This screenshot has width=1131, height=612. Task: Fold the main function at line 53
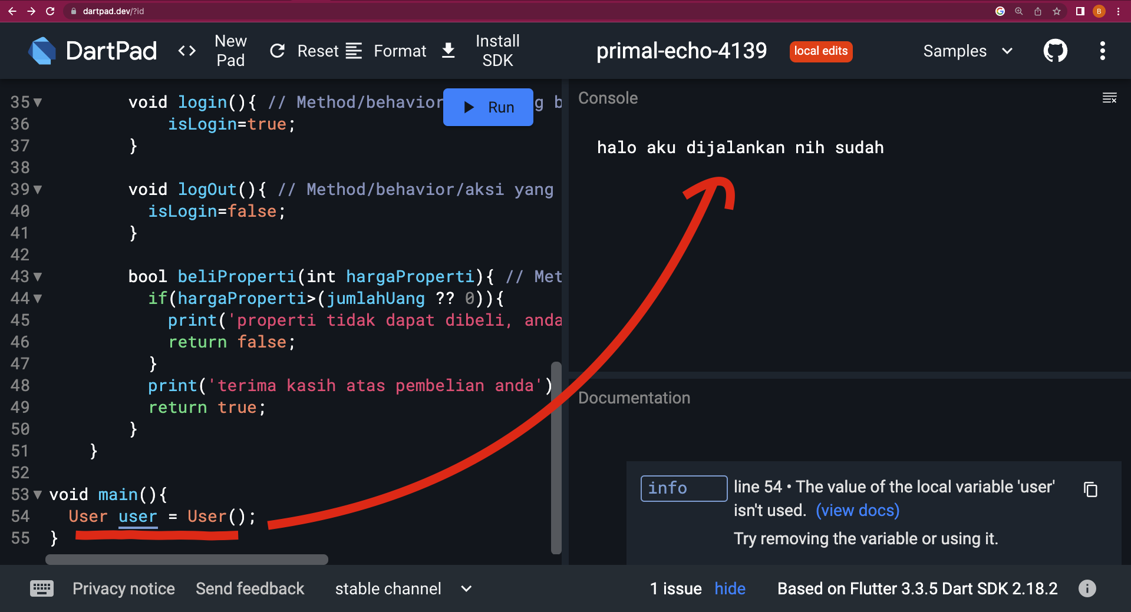pyautogui.click(x=38, y=495)
